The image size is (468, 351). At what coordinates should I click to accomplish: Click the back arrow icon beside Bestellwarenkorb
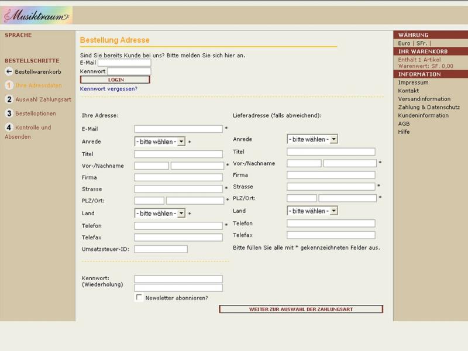(x=9, y=71)
